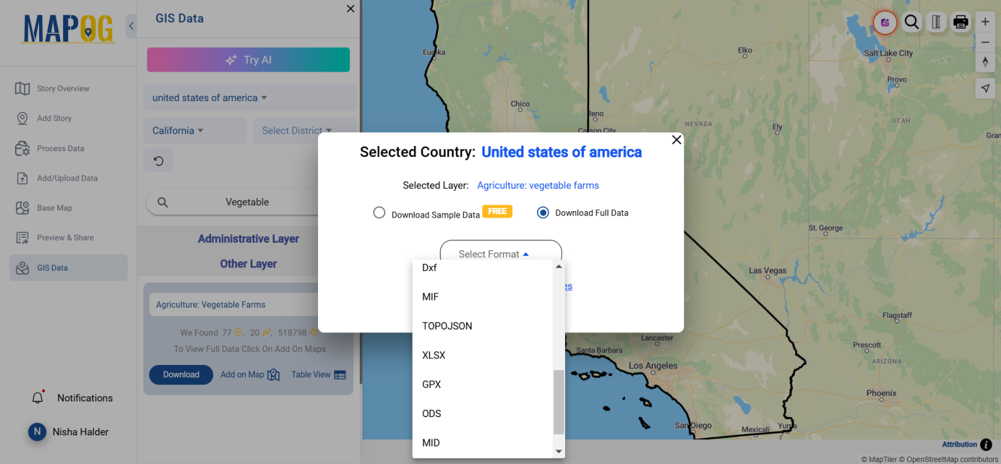The image size is (1001, 464).
Task: Select XLSX from the format list
Action: click(x=433, y=355)
